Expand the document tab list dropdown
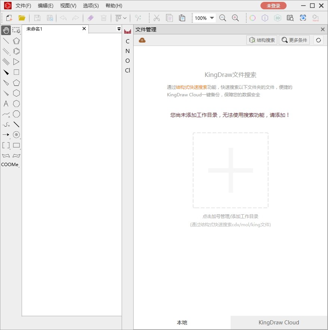The image size is (328, 330). [x=119, y=29]
